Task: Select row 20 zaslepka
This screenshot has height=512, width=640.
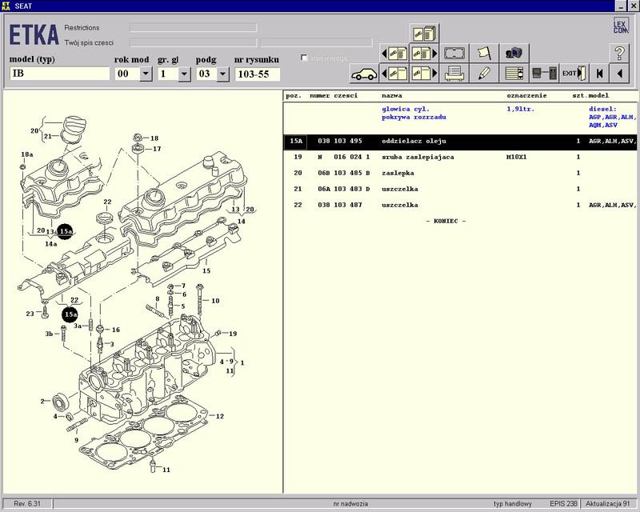Action: (x=460, y=173)
